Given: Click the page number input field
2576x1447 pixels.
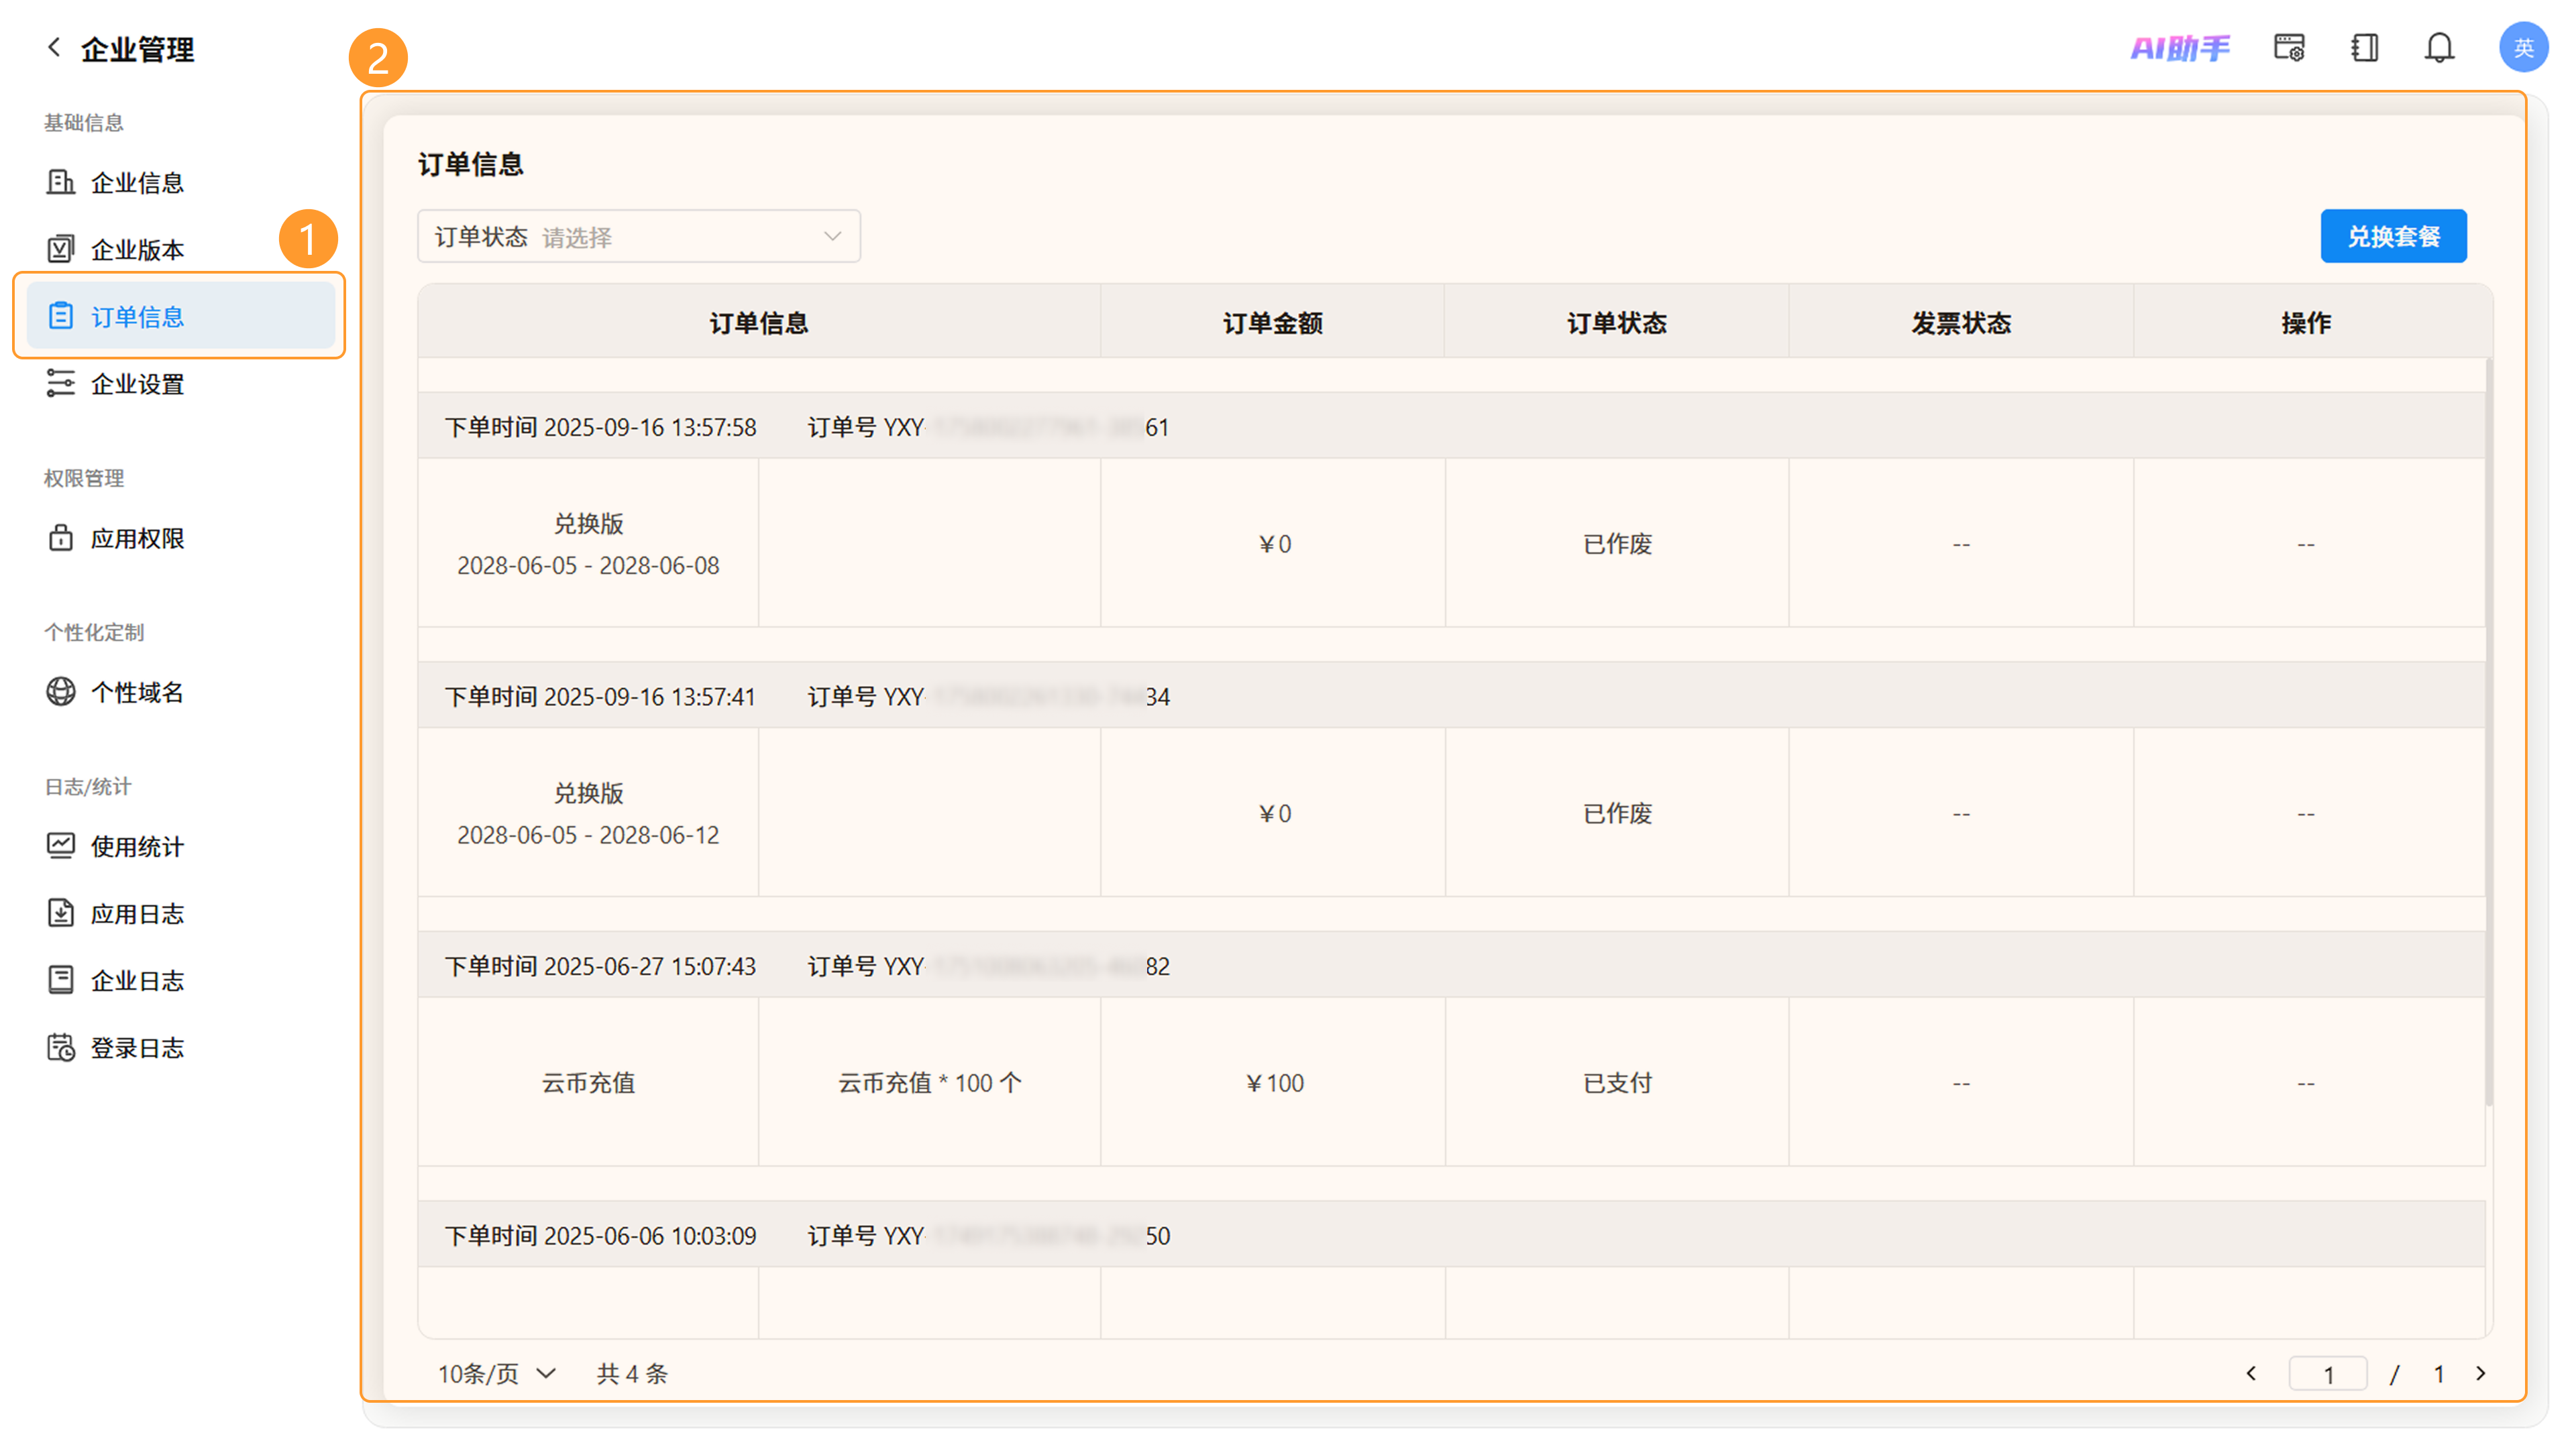Looking at the screenshot, I should tap(2328, 1374).
